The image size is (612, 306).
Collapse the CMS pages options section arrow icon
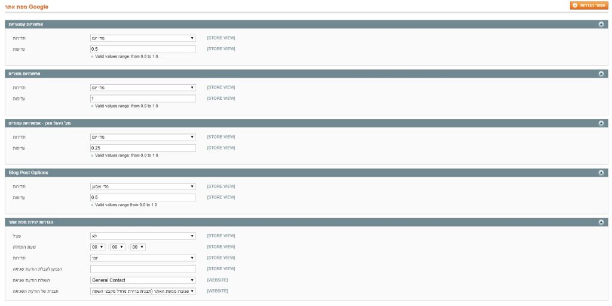tap(601, 123)
